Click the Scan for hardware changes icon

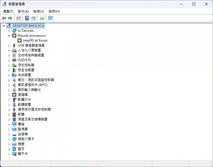(x=50, y=18)
